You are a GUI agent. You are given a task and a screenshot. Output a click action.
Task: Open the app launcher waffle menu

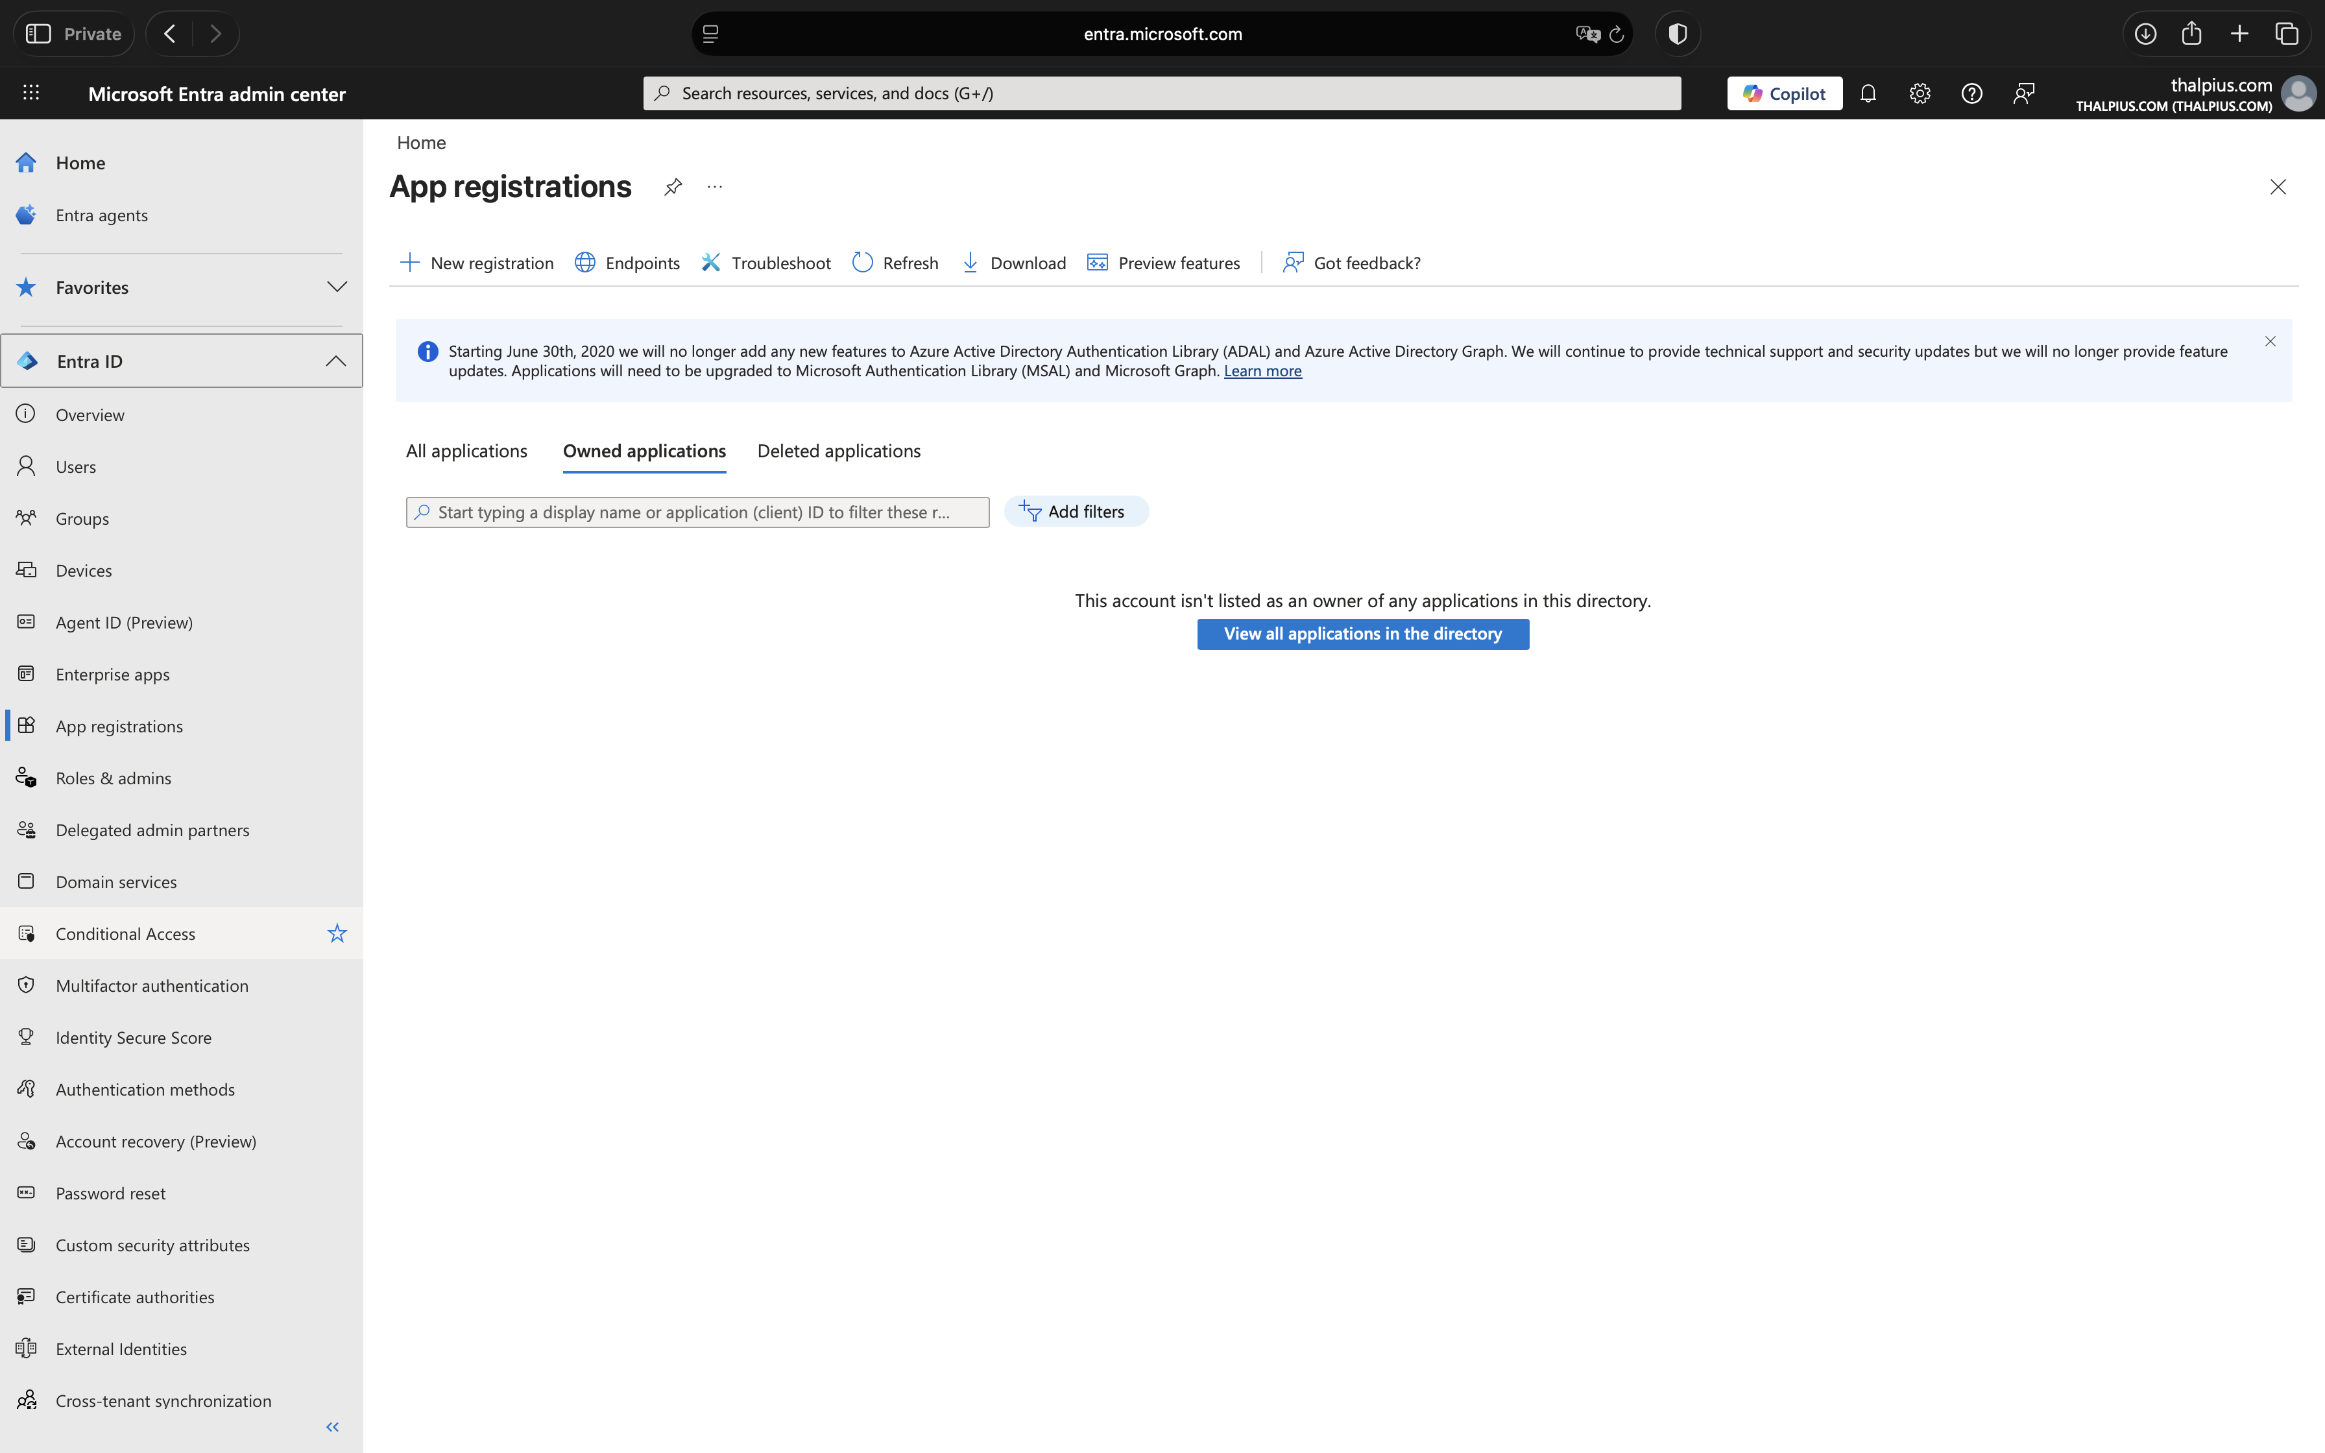pyautogui.click(x=30, y=93)
